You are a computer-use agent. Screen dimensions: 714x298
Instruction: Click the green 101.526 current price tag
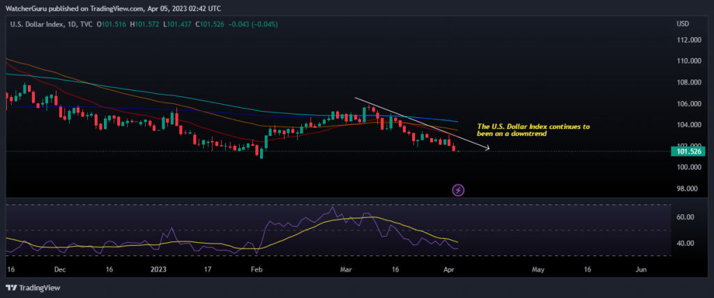pos(690,151)
